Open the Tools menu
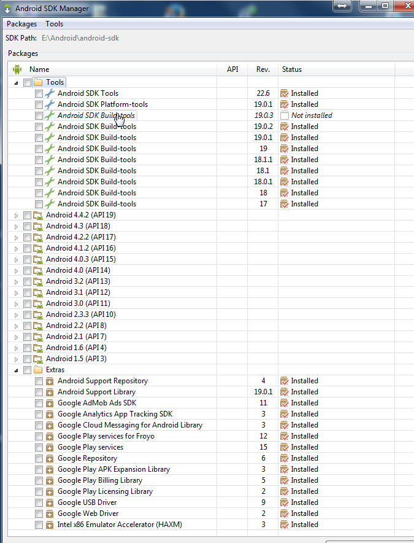 point(55,24)
